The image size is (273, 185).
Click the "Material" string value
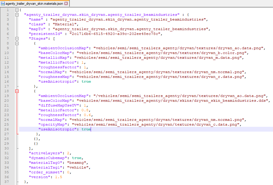coord(65,24)
